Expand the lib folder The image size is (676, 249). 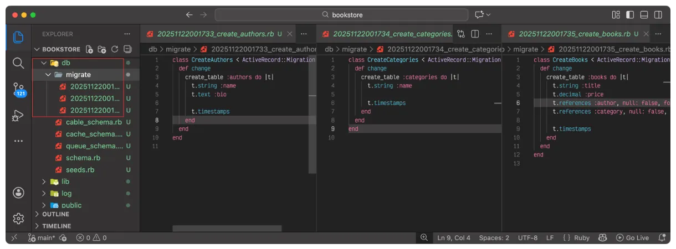44,181
